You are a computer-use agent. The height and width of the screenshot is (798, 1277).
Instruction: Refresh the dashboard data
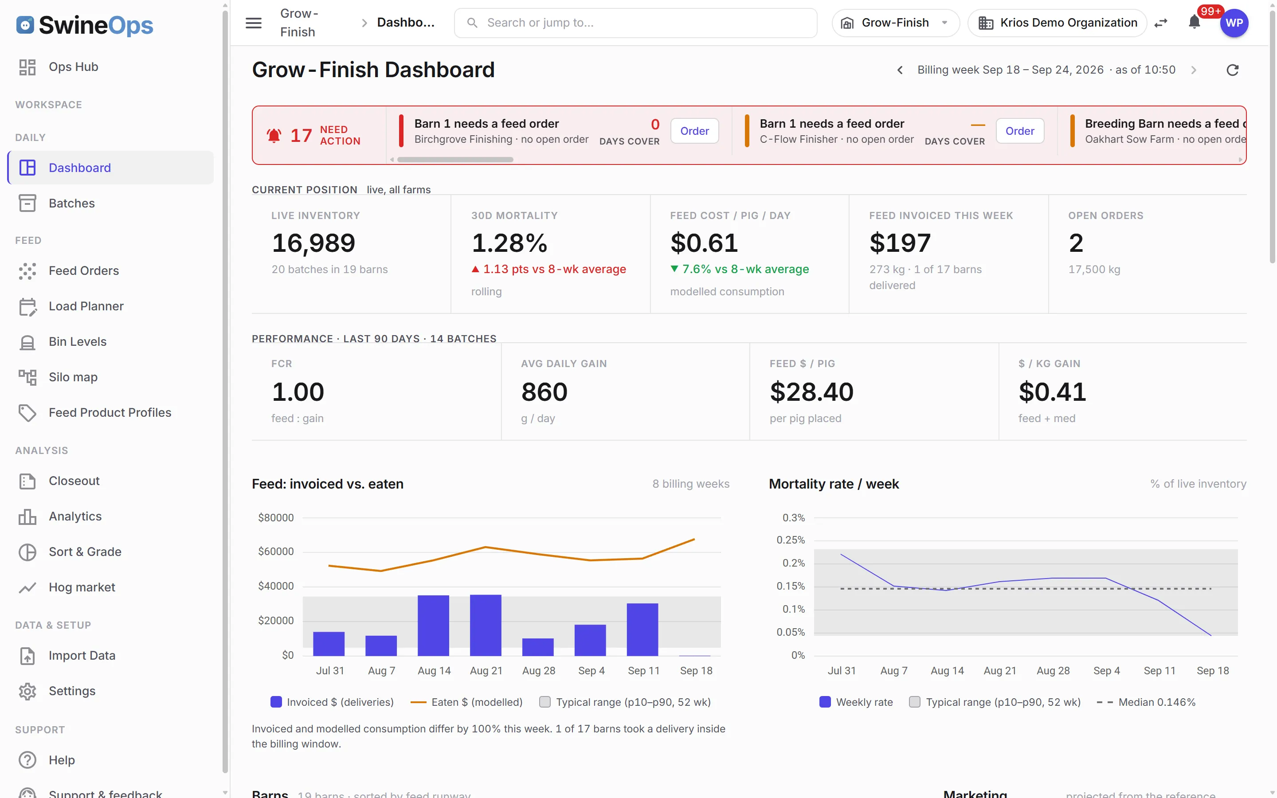[1232, 70]
